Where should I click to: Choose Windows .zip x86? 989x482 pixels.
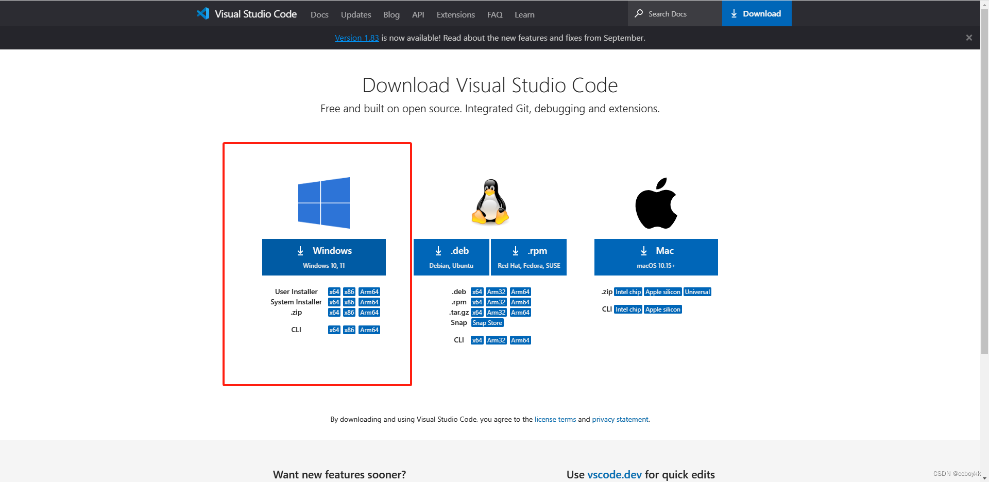click(349, 313)
